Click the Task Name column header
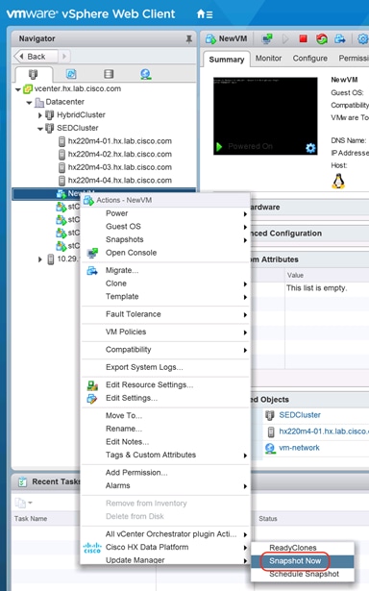This screenshot has width=369, height=591. point(31,519)
